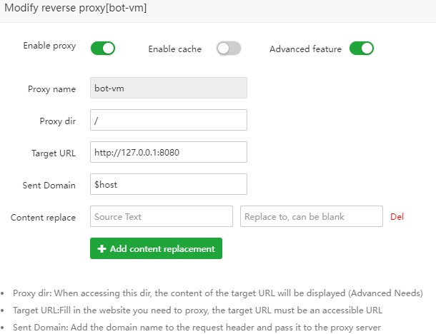The image size is (436, 334).
Task: Click the Content replace label
Action: [x=43, y=218]
